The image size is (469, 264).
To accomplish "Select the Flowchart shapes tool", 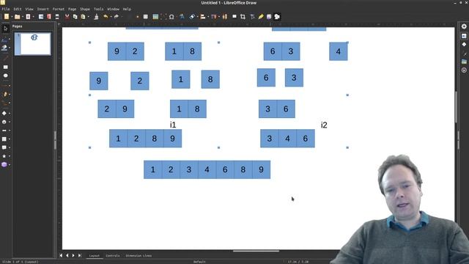I will tap(4, 139).
